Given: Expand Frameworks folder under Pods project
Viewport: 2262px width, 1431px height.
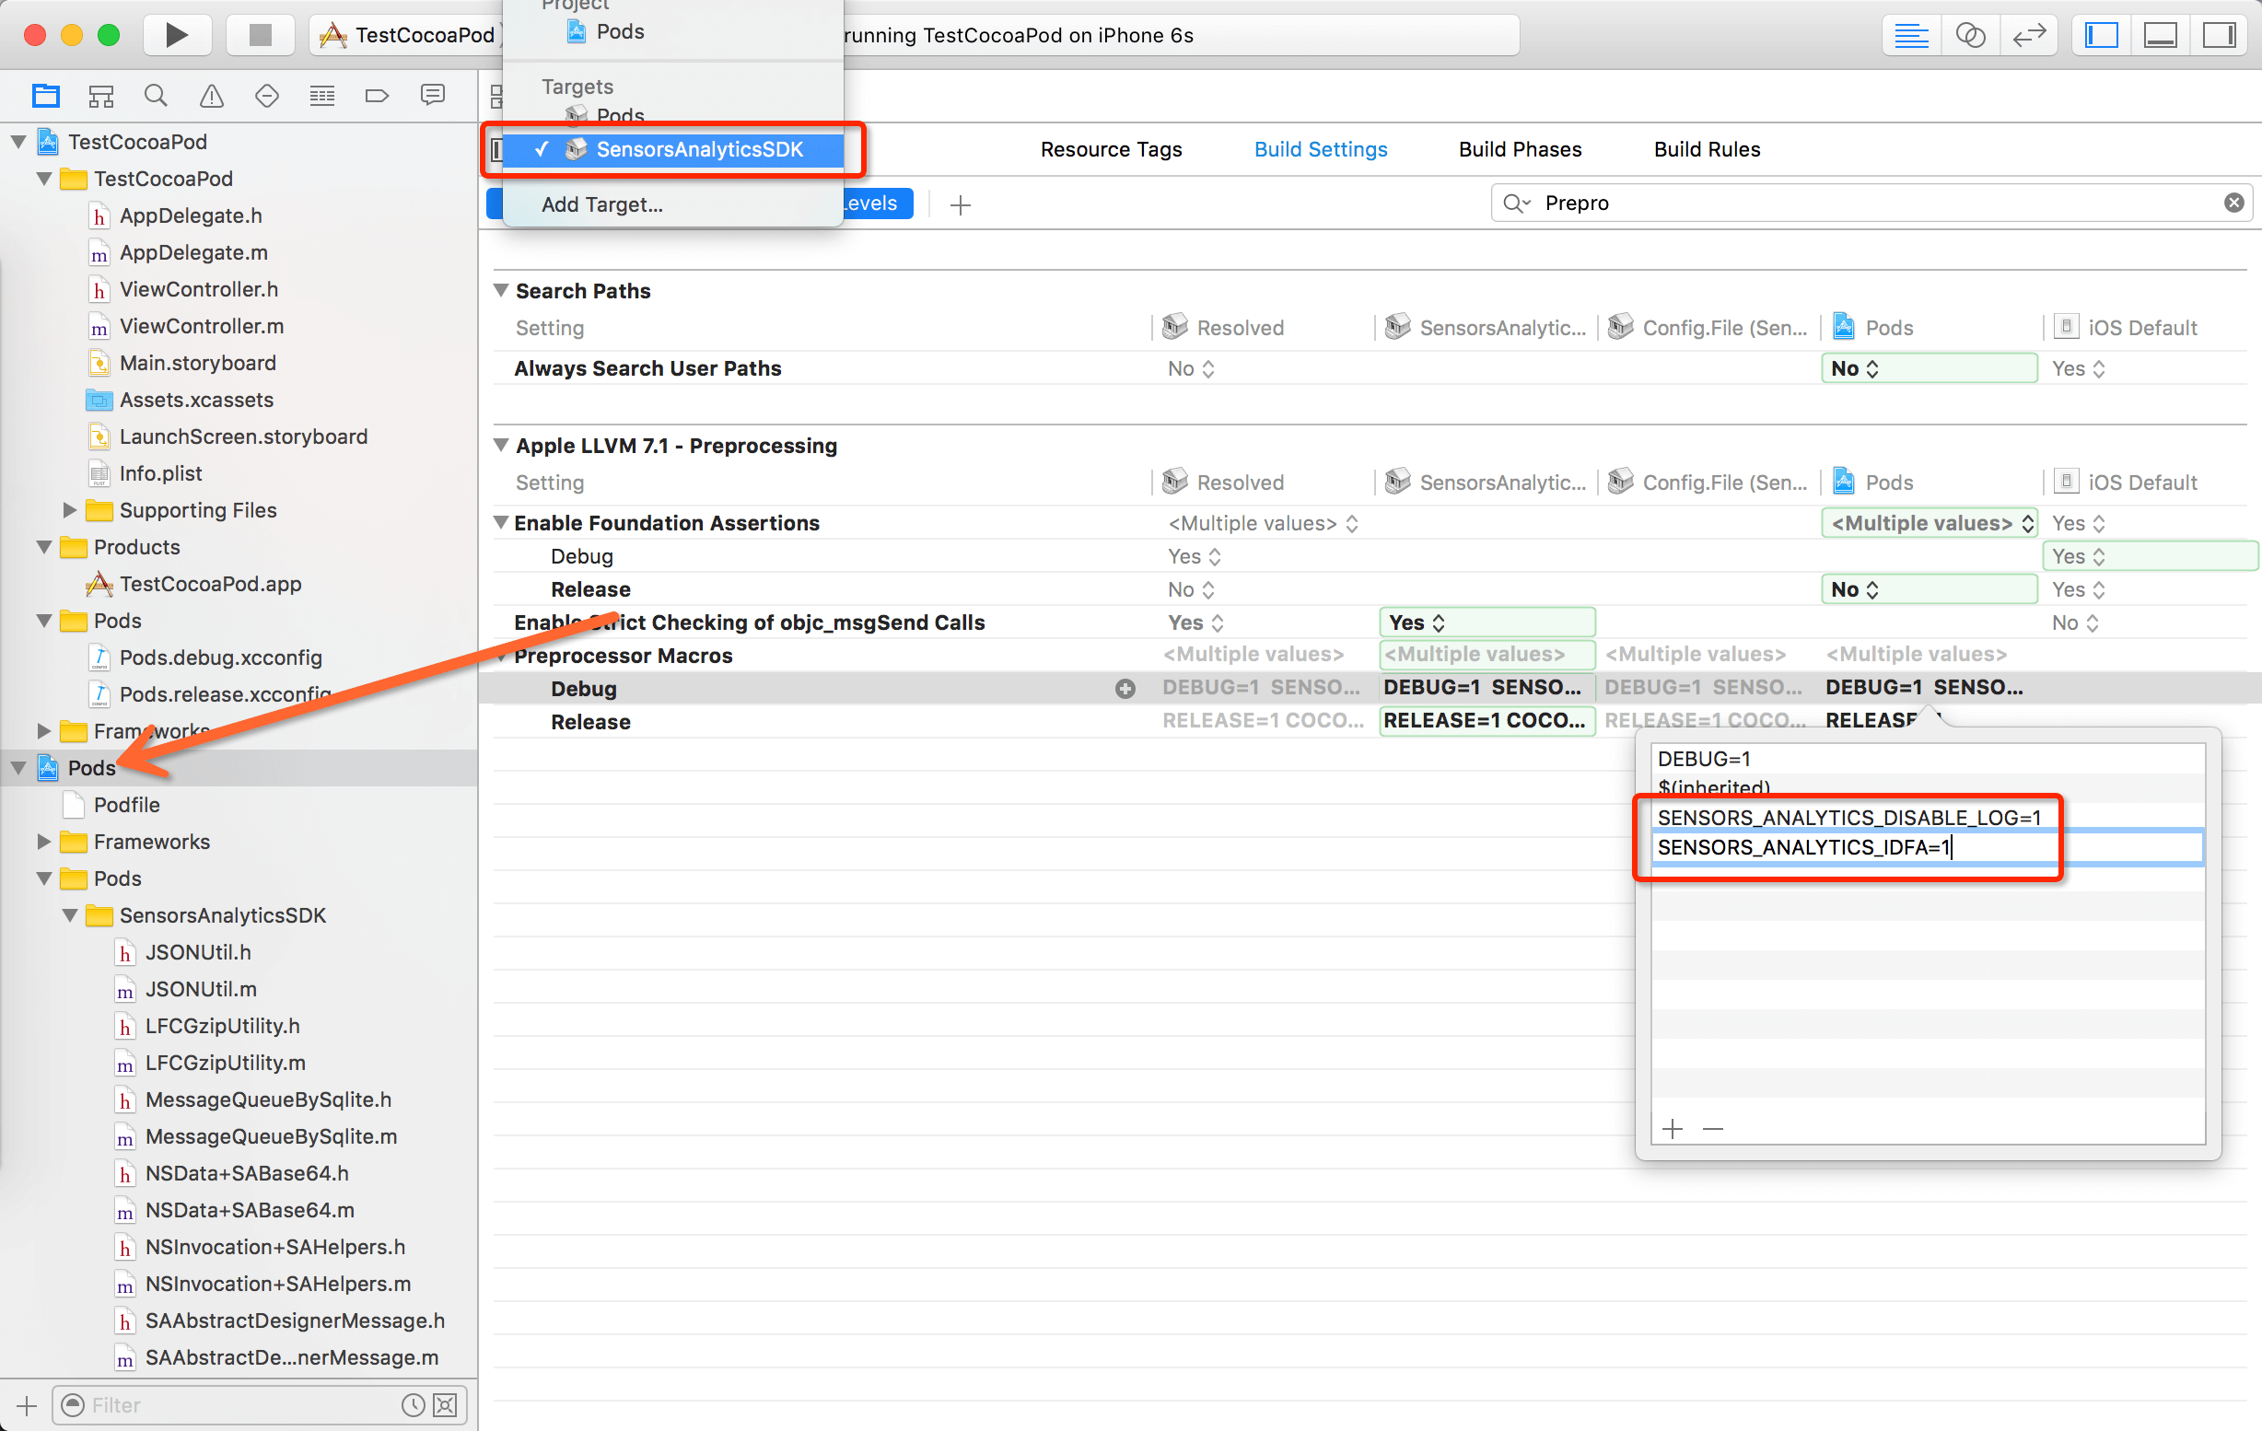Looking at the screenshot, I should tap(43, 842).
